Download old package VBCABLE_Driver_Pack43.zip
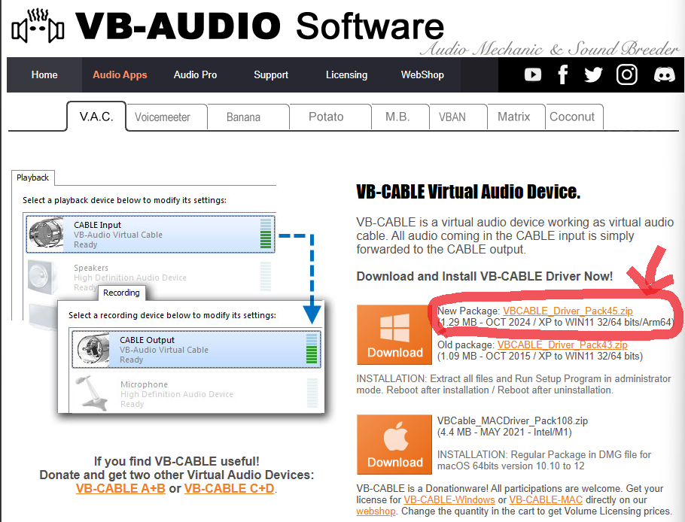Screen dimensions: 685x522 [x=562, y=345]
